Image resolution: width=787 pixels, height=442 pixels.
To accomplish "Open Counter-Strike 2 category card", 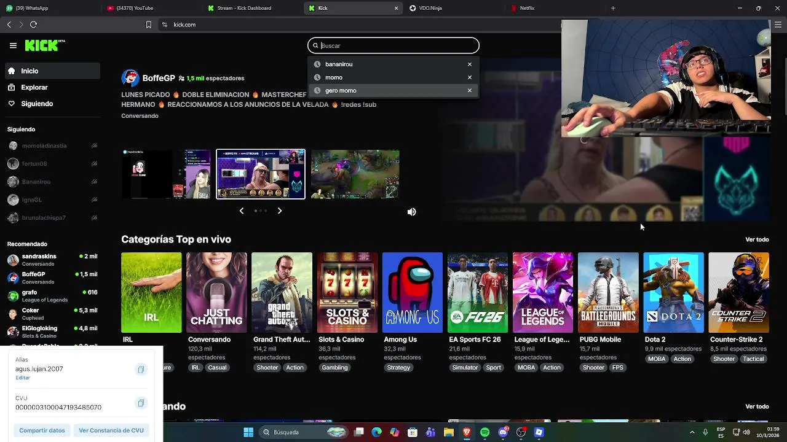I will [x=738, y=292].
